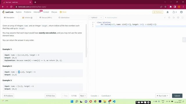Open the Problems list button at bottom

tap(8, 96)
